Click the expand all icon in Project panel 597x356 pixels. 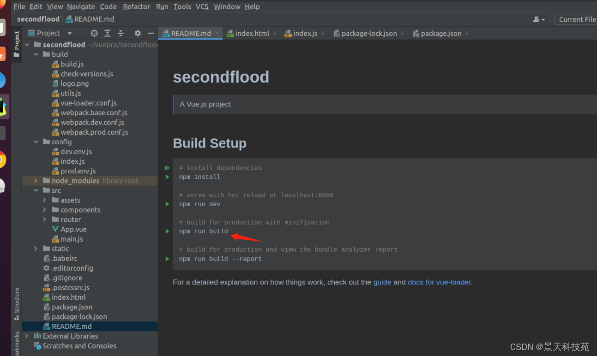tap(108, 33)
